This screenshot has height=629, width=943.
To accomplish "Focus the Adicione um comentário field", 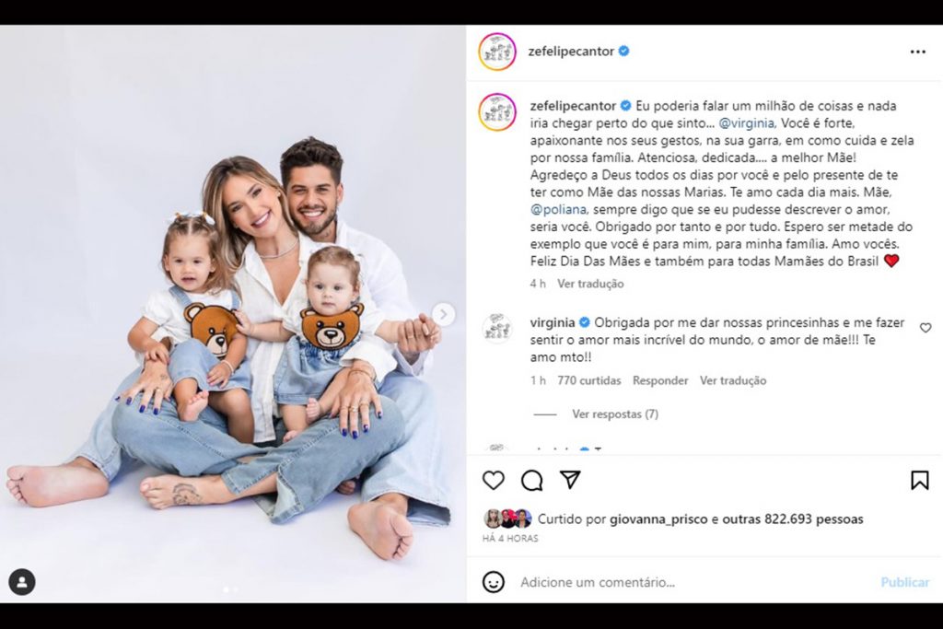I will point(692,582).
